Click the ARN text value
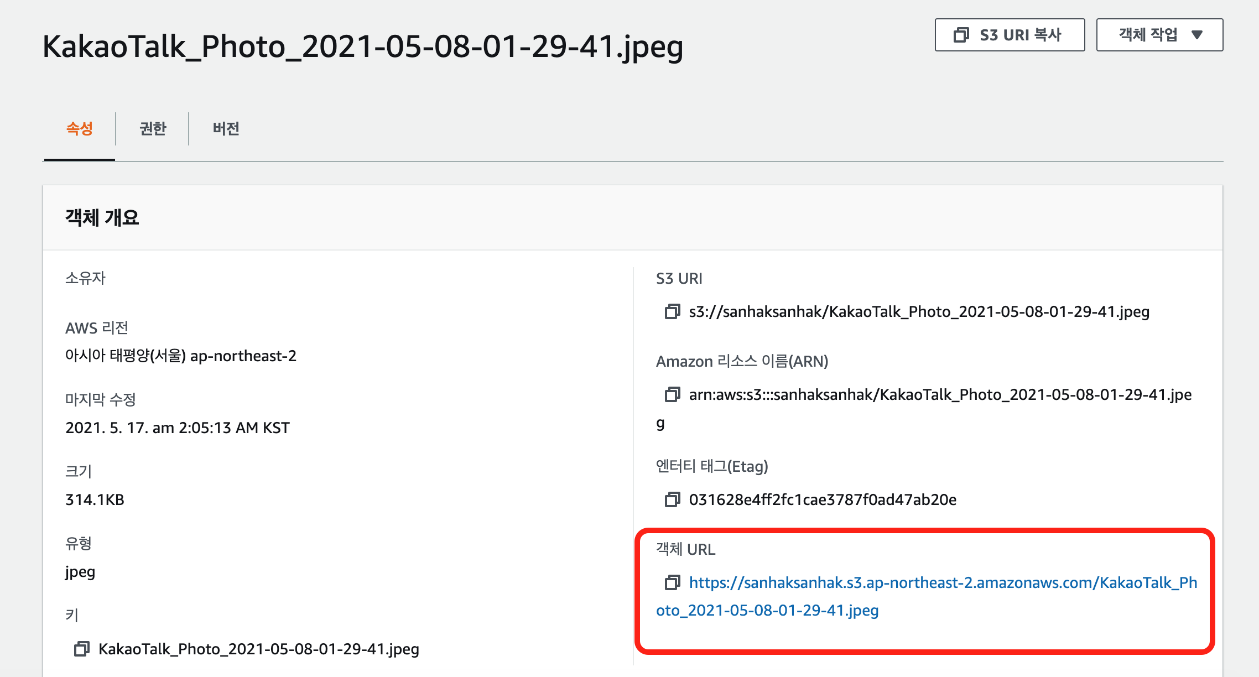The height and width of the screenshot is (677, 1259). click(x=940, y=395)
